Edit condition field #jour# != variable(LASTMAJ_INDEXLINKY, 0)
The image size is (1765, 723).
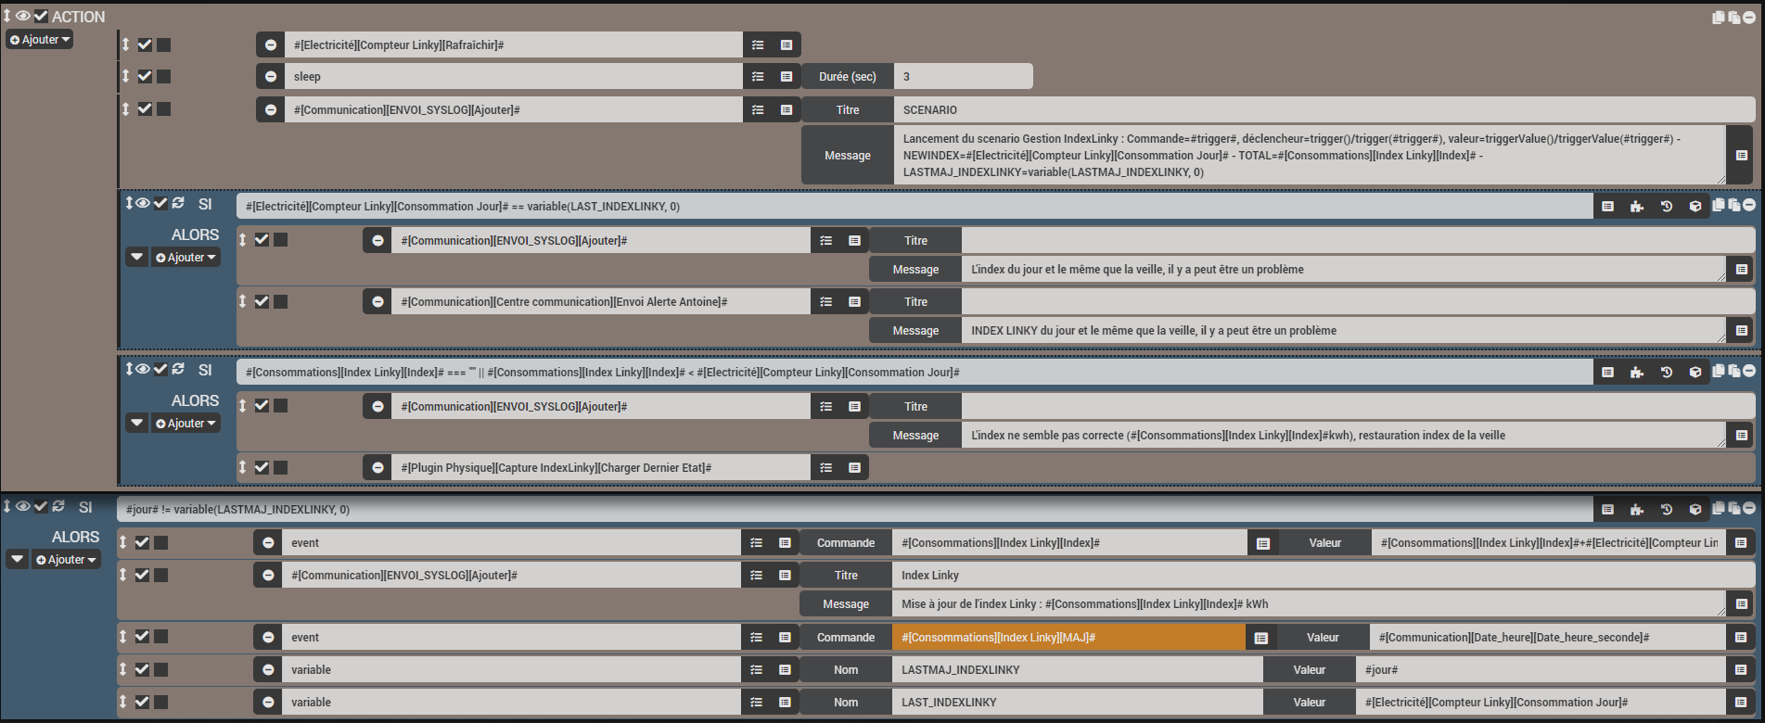point(855,509)
